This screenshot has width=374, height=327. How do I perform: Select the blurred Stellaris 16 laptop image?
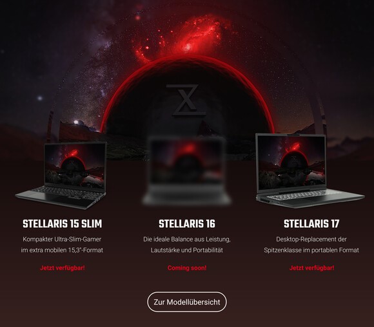[187, 171]
